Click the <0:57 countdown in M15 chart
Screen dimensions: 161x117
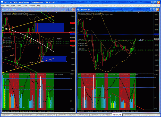pos(59,39)
